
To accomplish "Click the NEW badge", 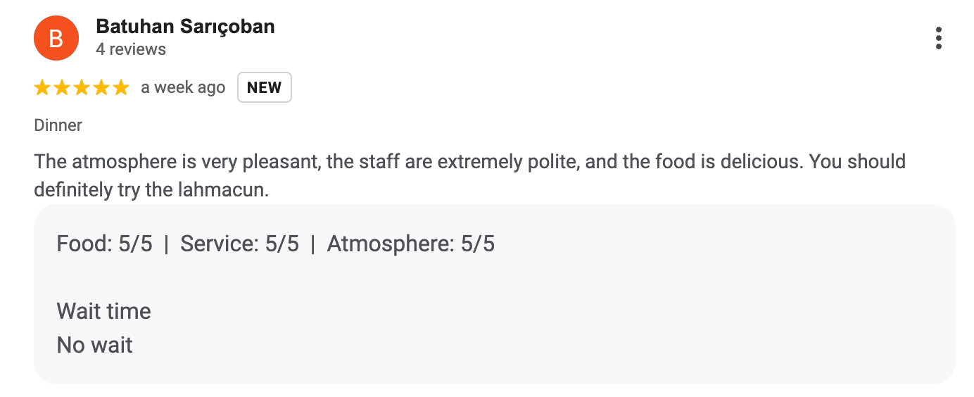I will [x=264, y=88].
